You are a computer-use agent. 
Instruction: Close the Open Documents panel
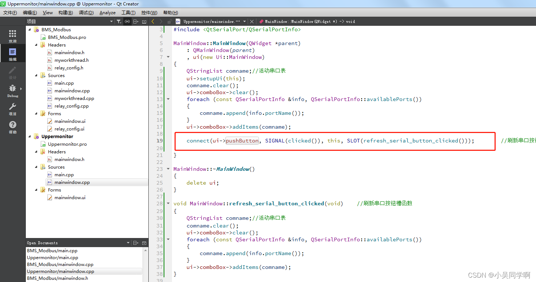point(144,243)
